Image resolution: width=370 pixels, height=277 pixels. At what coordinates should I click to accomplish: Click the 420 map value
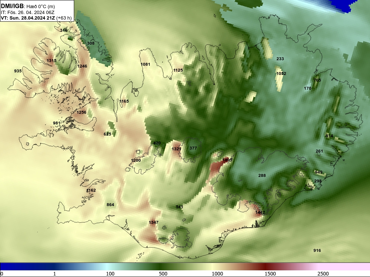pyautogui.click(x=157, y=143)
